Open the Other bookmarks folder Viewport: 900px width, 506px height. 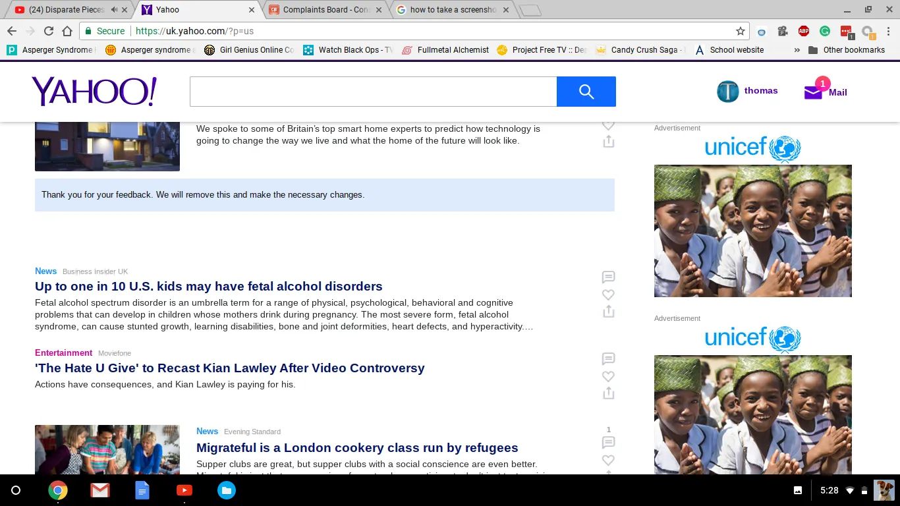pos(847,50)
